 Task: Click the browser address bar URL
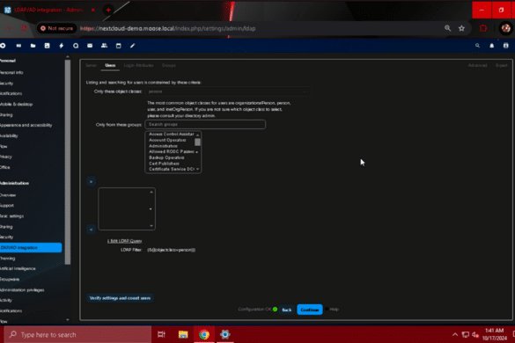(x=168, y=28)
